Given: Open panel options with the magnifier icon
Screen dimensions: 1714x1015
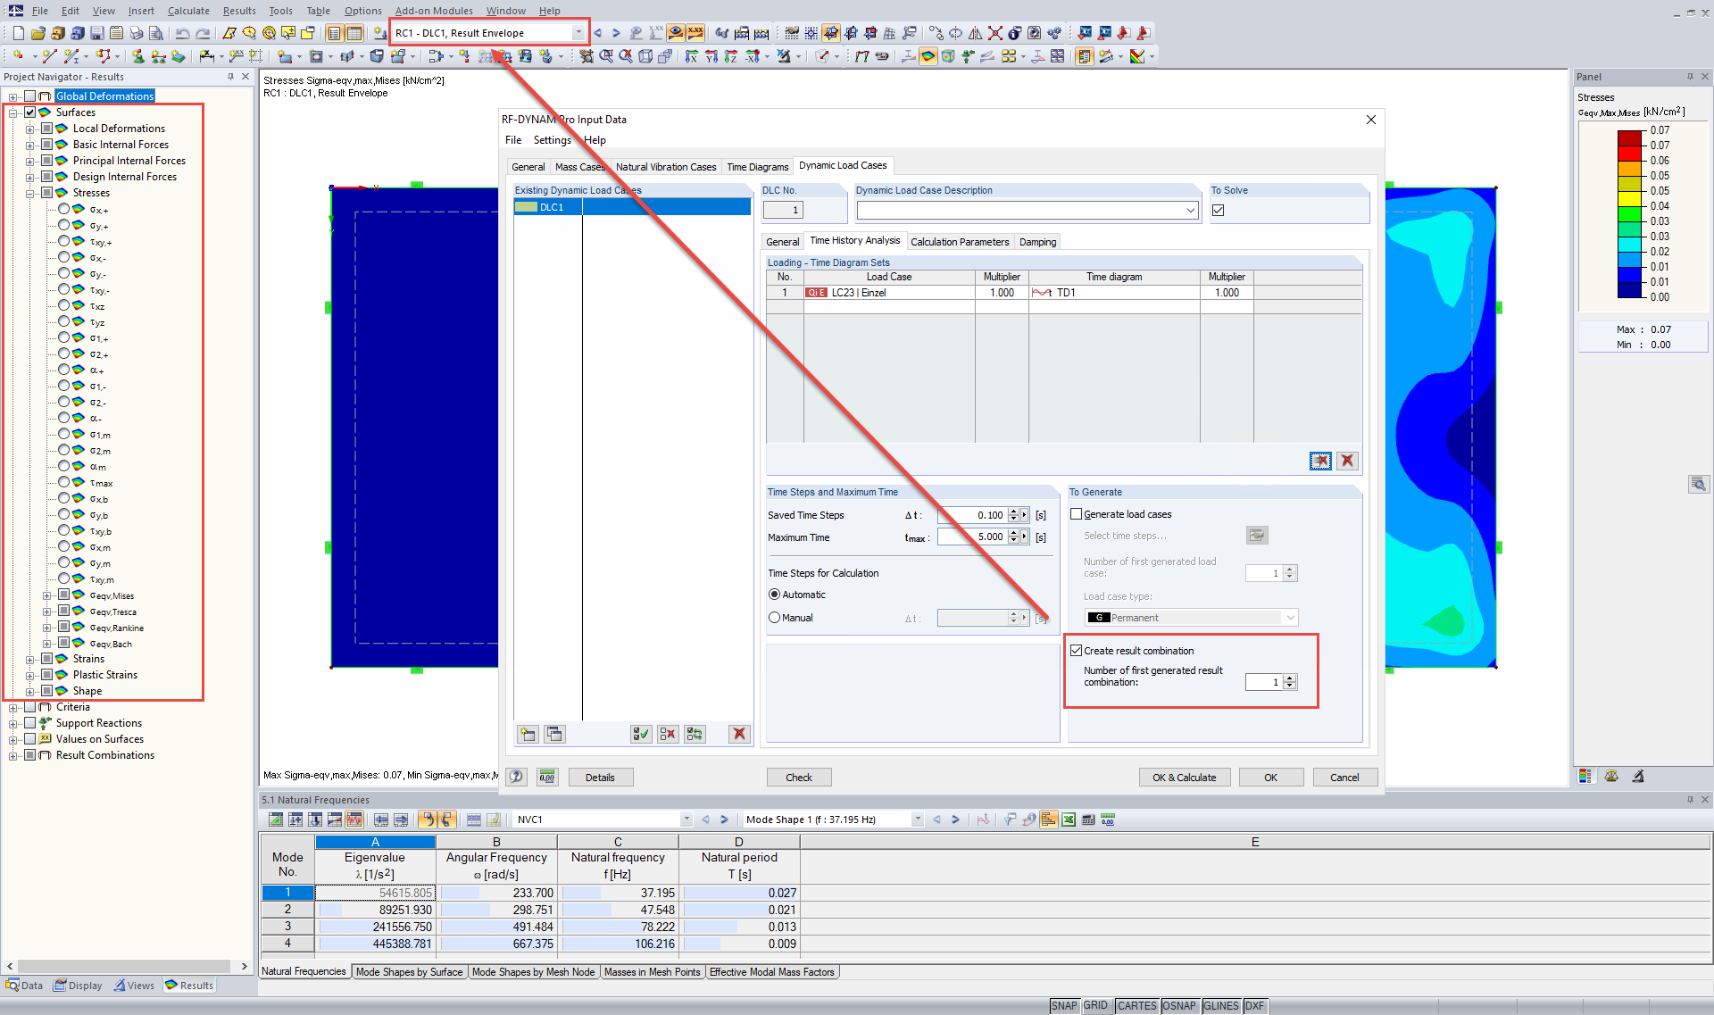Looking at the screenshot, I should tap(1699, 484).
